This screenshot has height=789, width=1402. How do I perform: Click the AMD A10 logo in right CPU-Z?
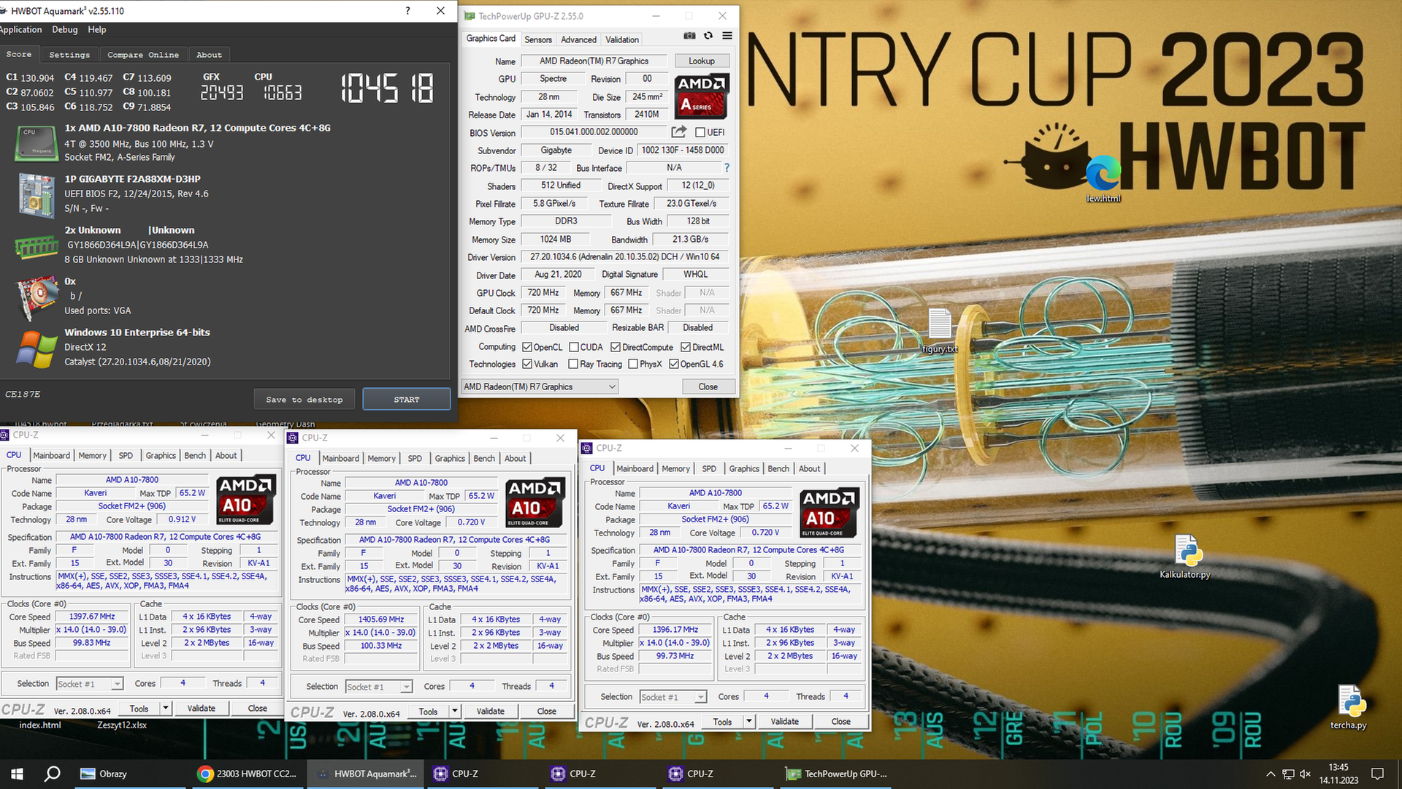tap(830, 513)
